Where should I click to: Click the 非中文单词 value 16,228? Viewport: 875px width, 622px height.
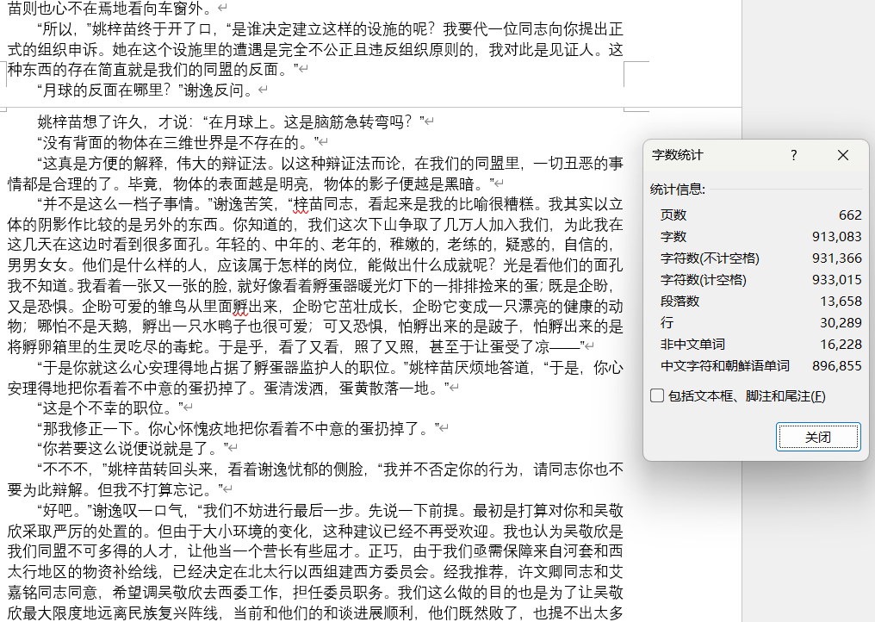pyautogui.click(x=841, y=345)
